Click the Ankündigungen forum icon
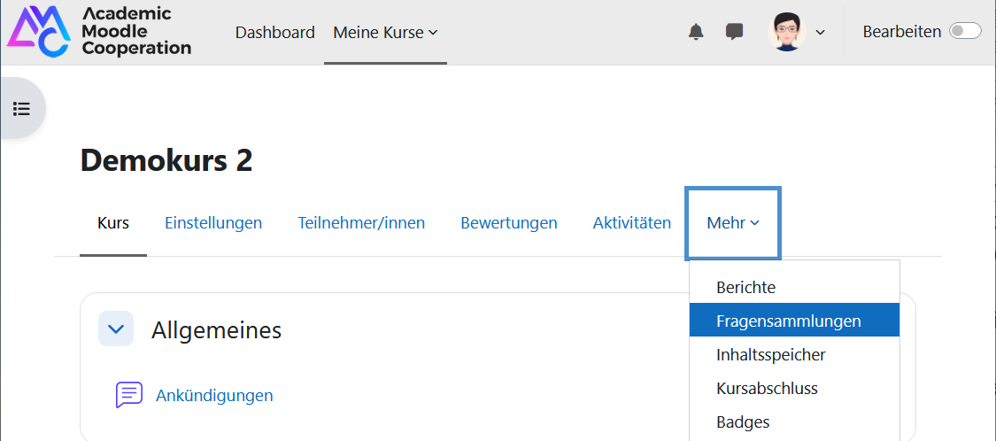This screenshot has height=441, width=996. click(129, 395)
